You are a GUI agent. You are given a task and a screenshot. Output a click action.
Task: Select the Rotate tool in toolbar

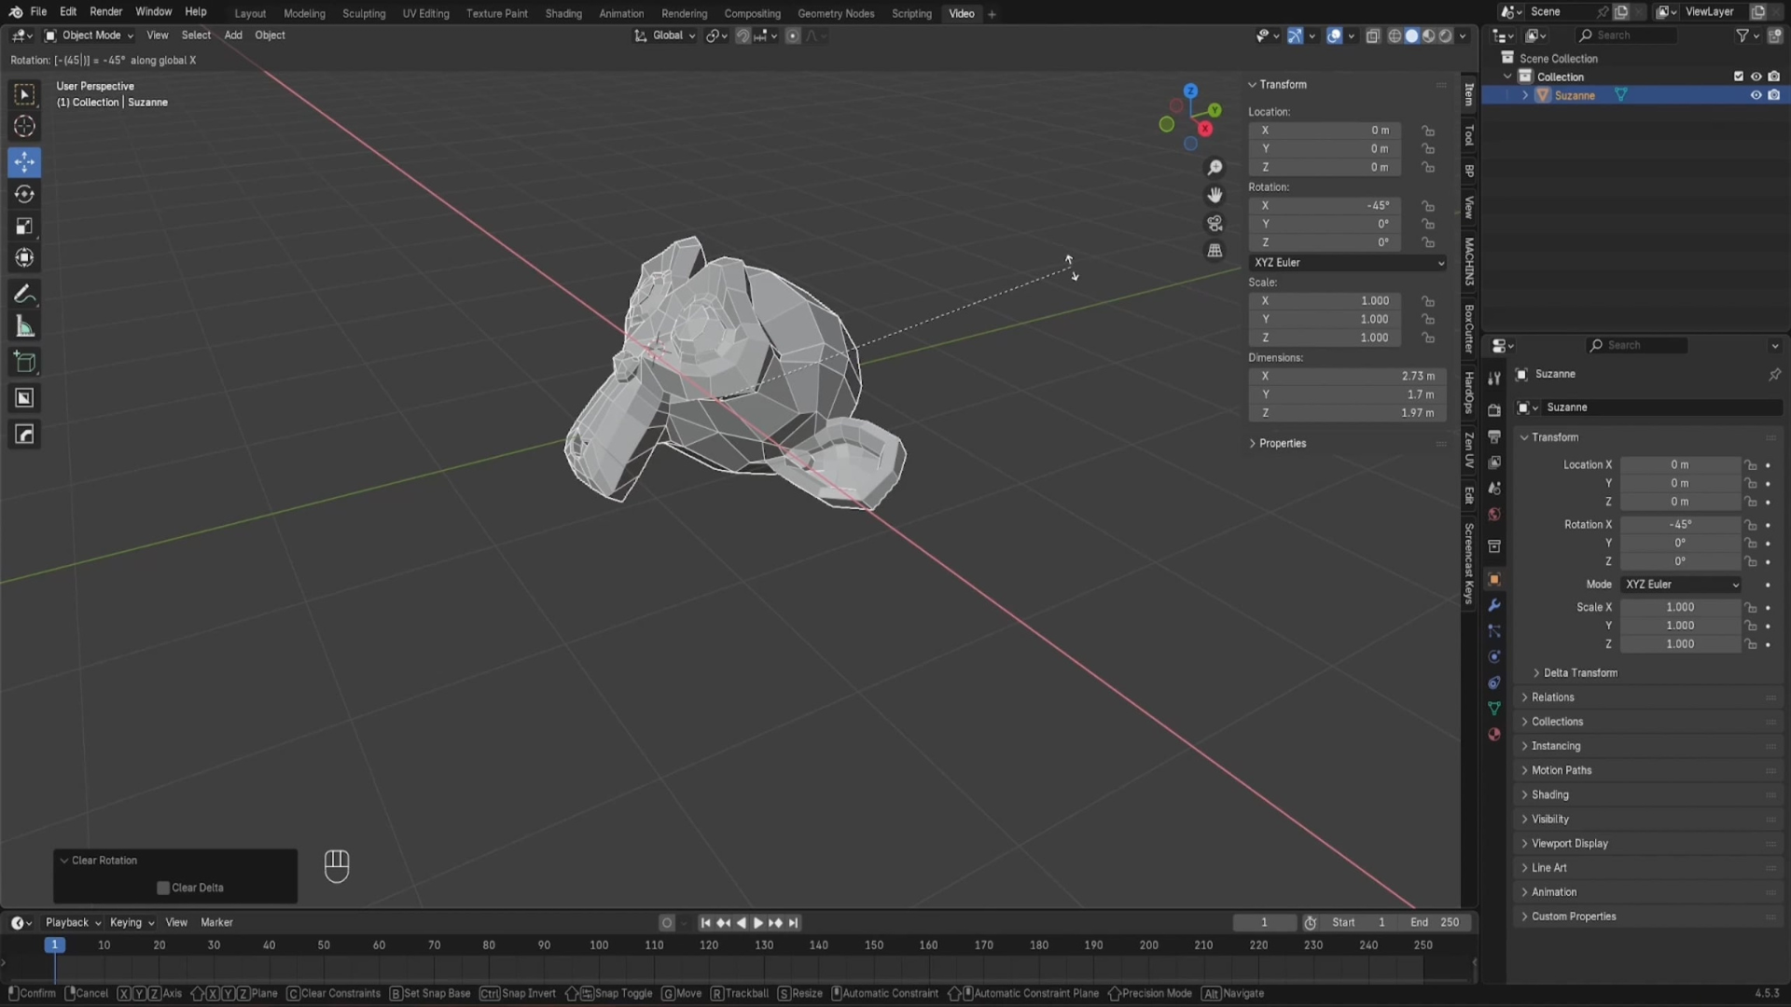click(x=25, y=194)
